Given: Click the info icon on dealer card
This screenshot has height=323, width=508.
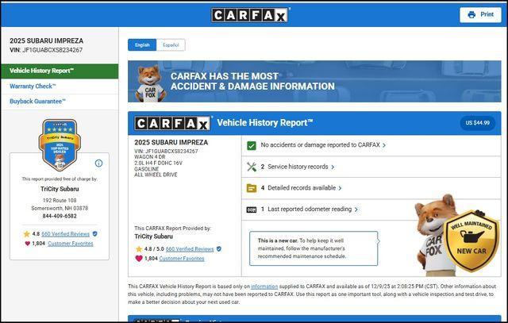Looking at the screenshot, I should [98, 163].
